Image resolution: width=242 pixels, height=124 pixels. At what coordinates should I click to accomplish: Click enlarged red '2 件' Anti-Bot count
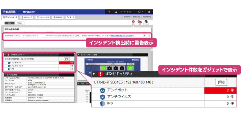pyautogui.click(x=220, y=90)
